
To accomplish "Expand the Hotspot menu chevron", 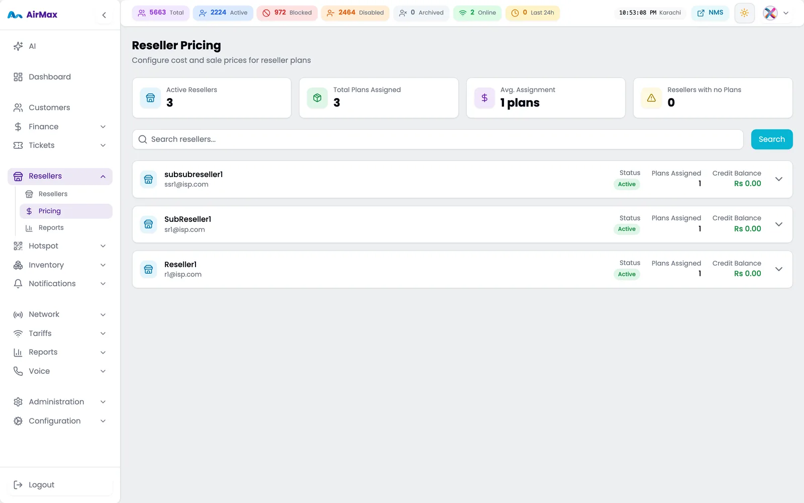I will [x=103, y=246].
